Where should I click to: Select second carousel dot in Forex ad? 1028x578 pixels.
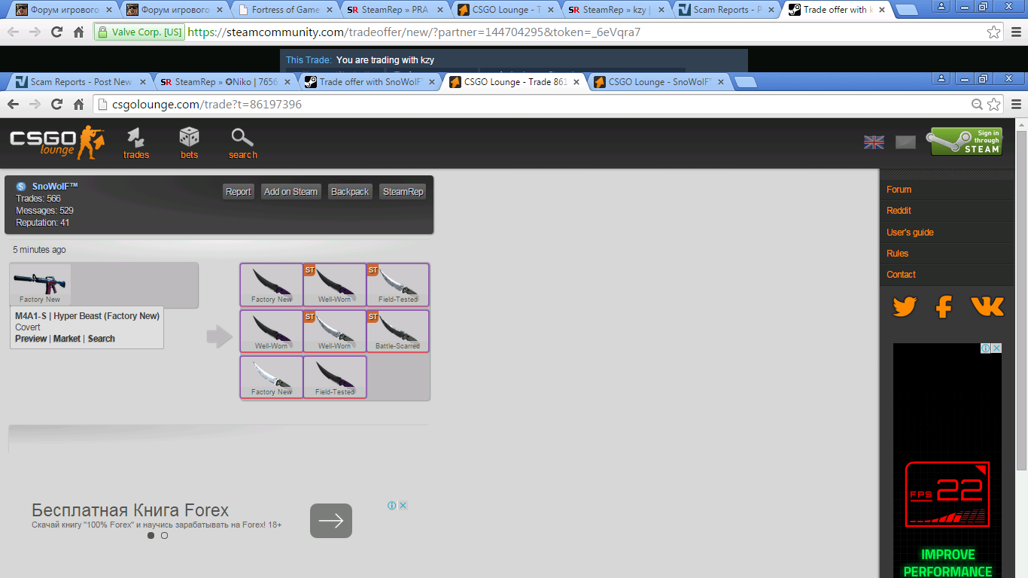(x=164, y=536)
